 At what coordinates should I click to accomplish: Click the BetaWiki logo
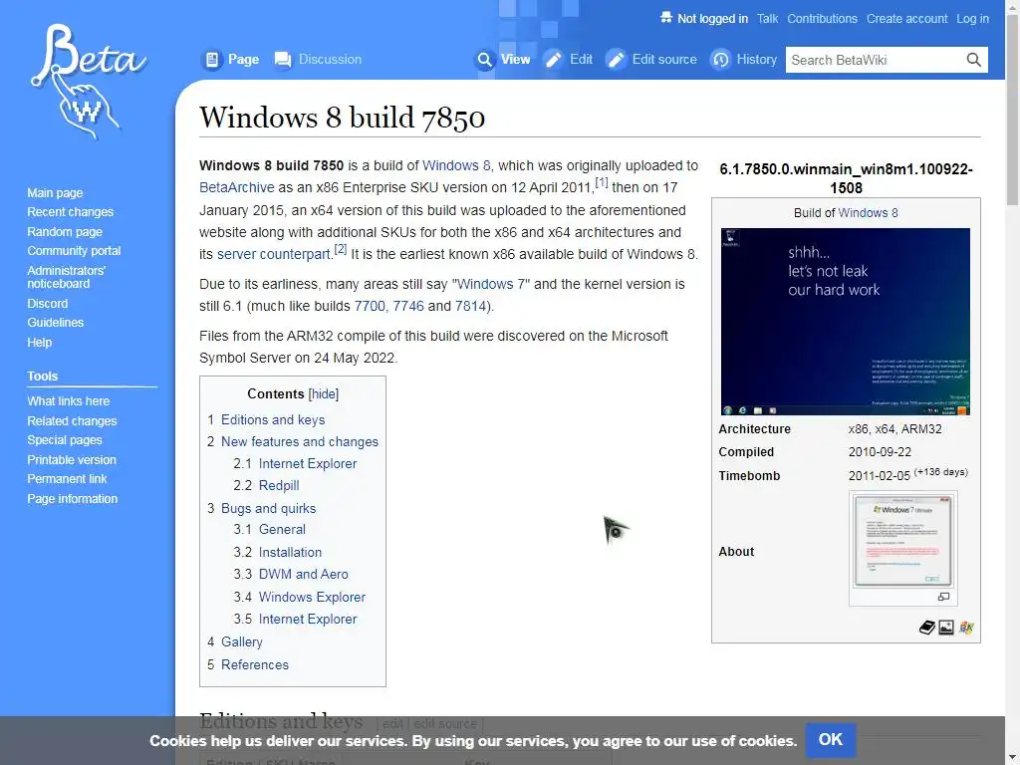pos(88,82)
